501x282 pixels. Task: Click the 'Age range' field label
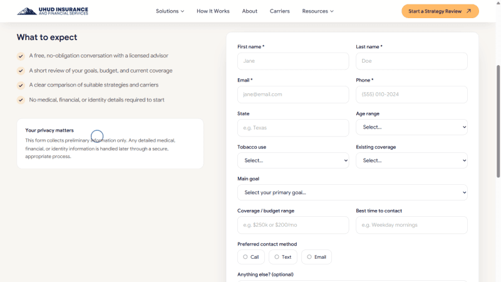[368, 114]
